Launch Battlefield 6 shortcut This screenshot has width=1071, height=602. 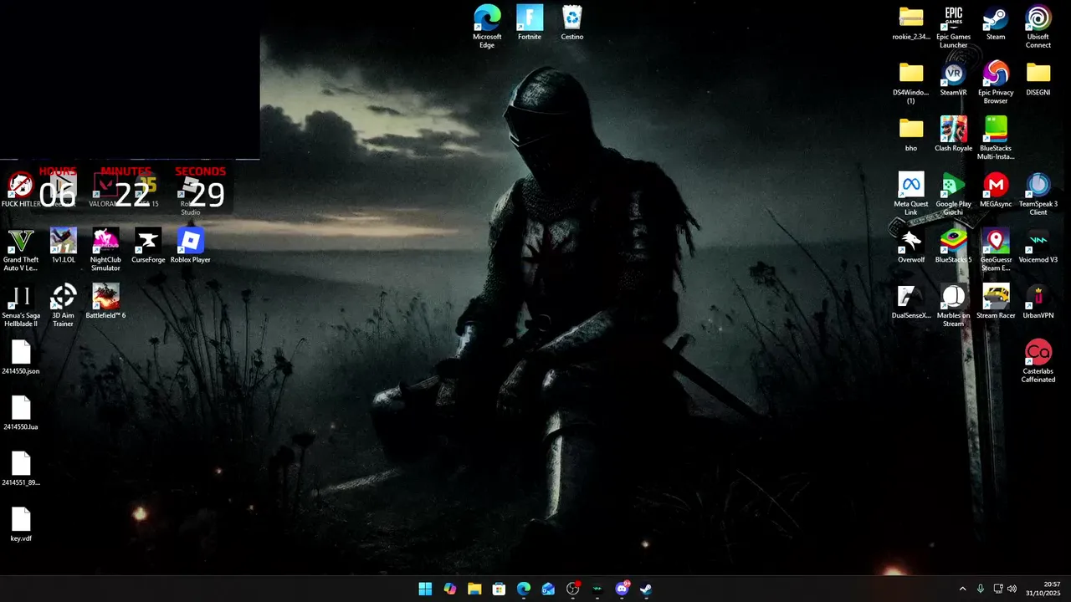click(105, 303)
